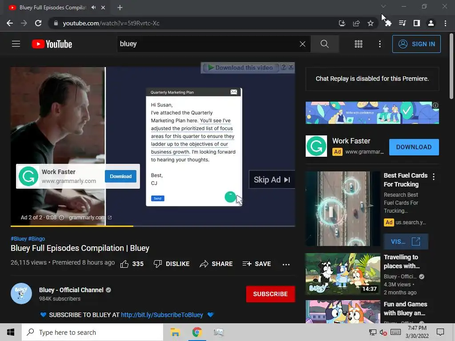Viewport: 455px width, 341px height.
Task: Open Travelling to places with video thumbnail
Action: [343, 274]
